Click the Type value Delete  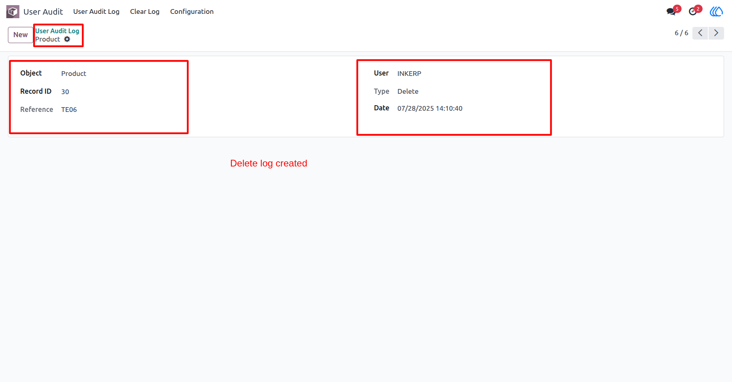[408, 91]
